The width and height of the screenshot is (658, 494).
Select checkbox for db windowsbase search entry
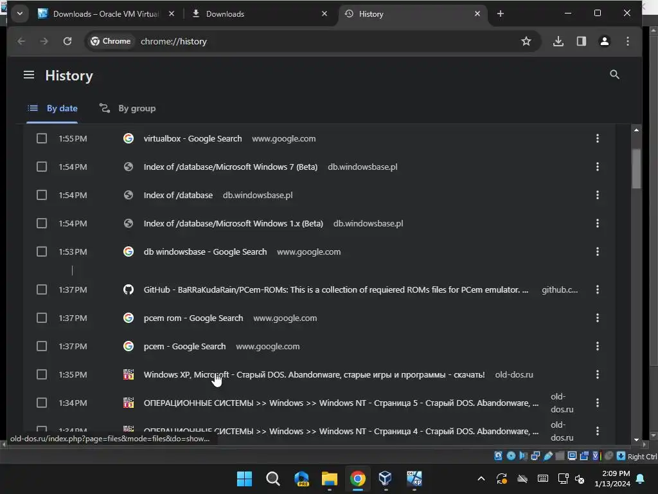pyautogui.click(x=42, y=252)
